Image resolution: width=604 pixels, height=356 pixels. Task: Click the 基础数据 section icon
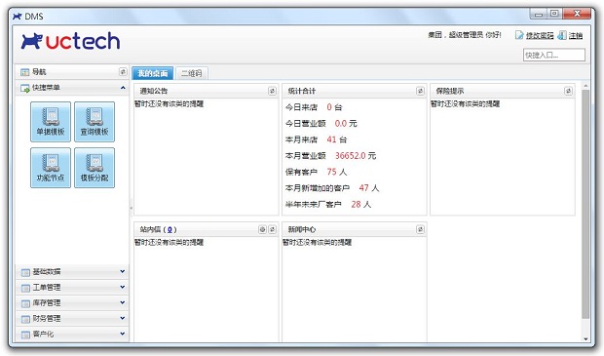click(x=25, y=272)
